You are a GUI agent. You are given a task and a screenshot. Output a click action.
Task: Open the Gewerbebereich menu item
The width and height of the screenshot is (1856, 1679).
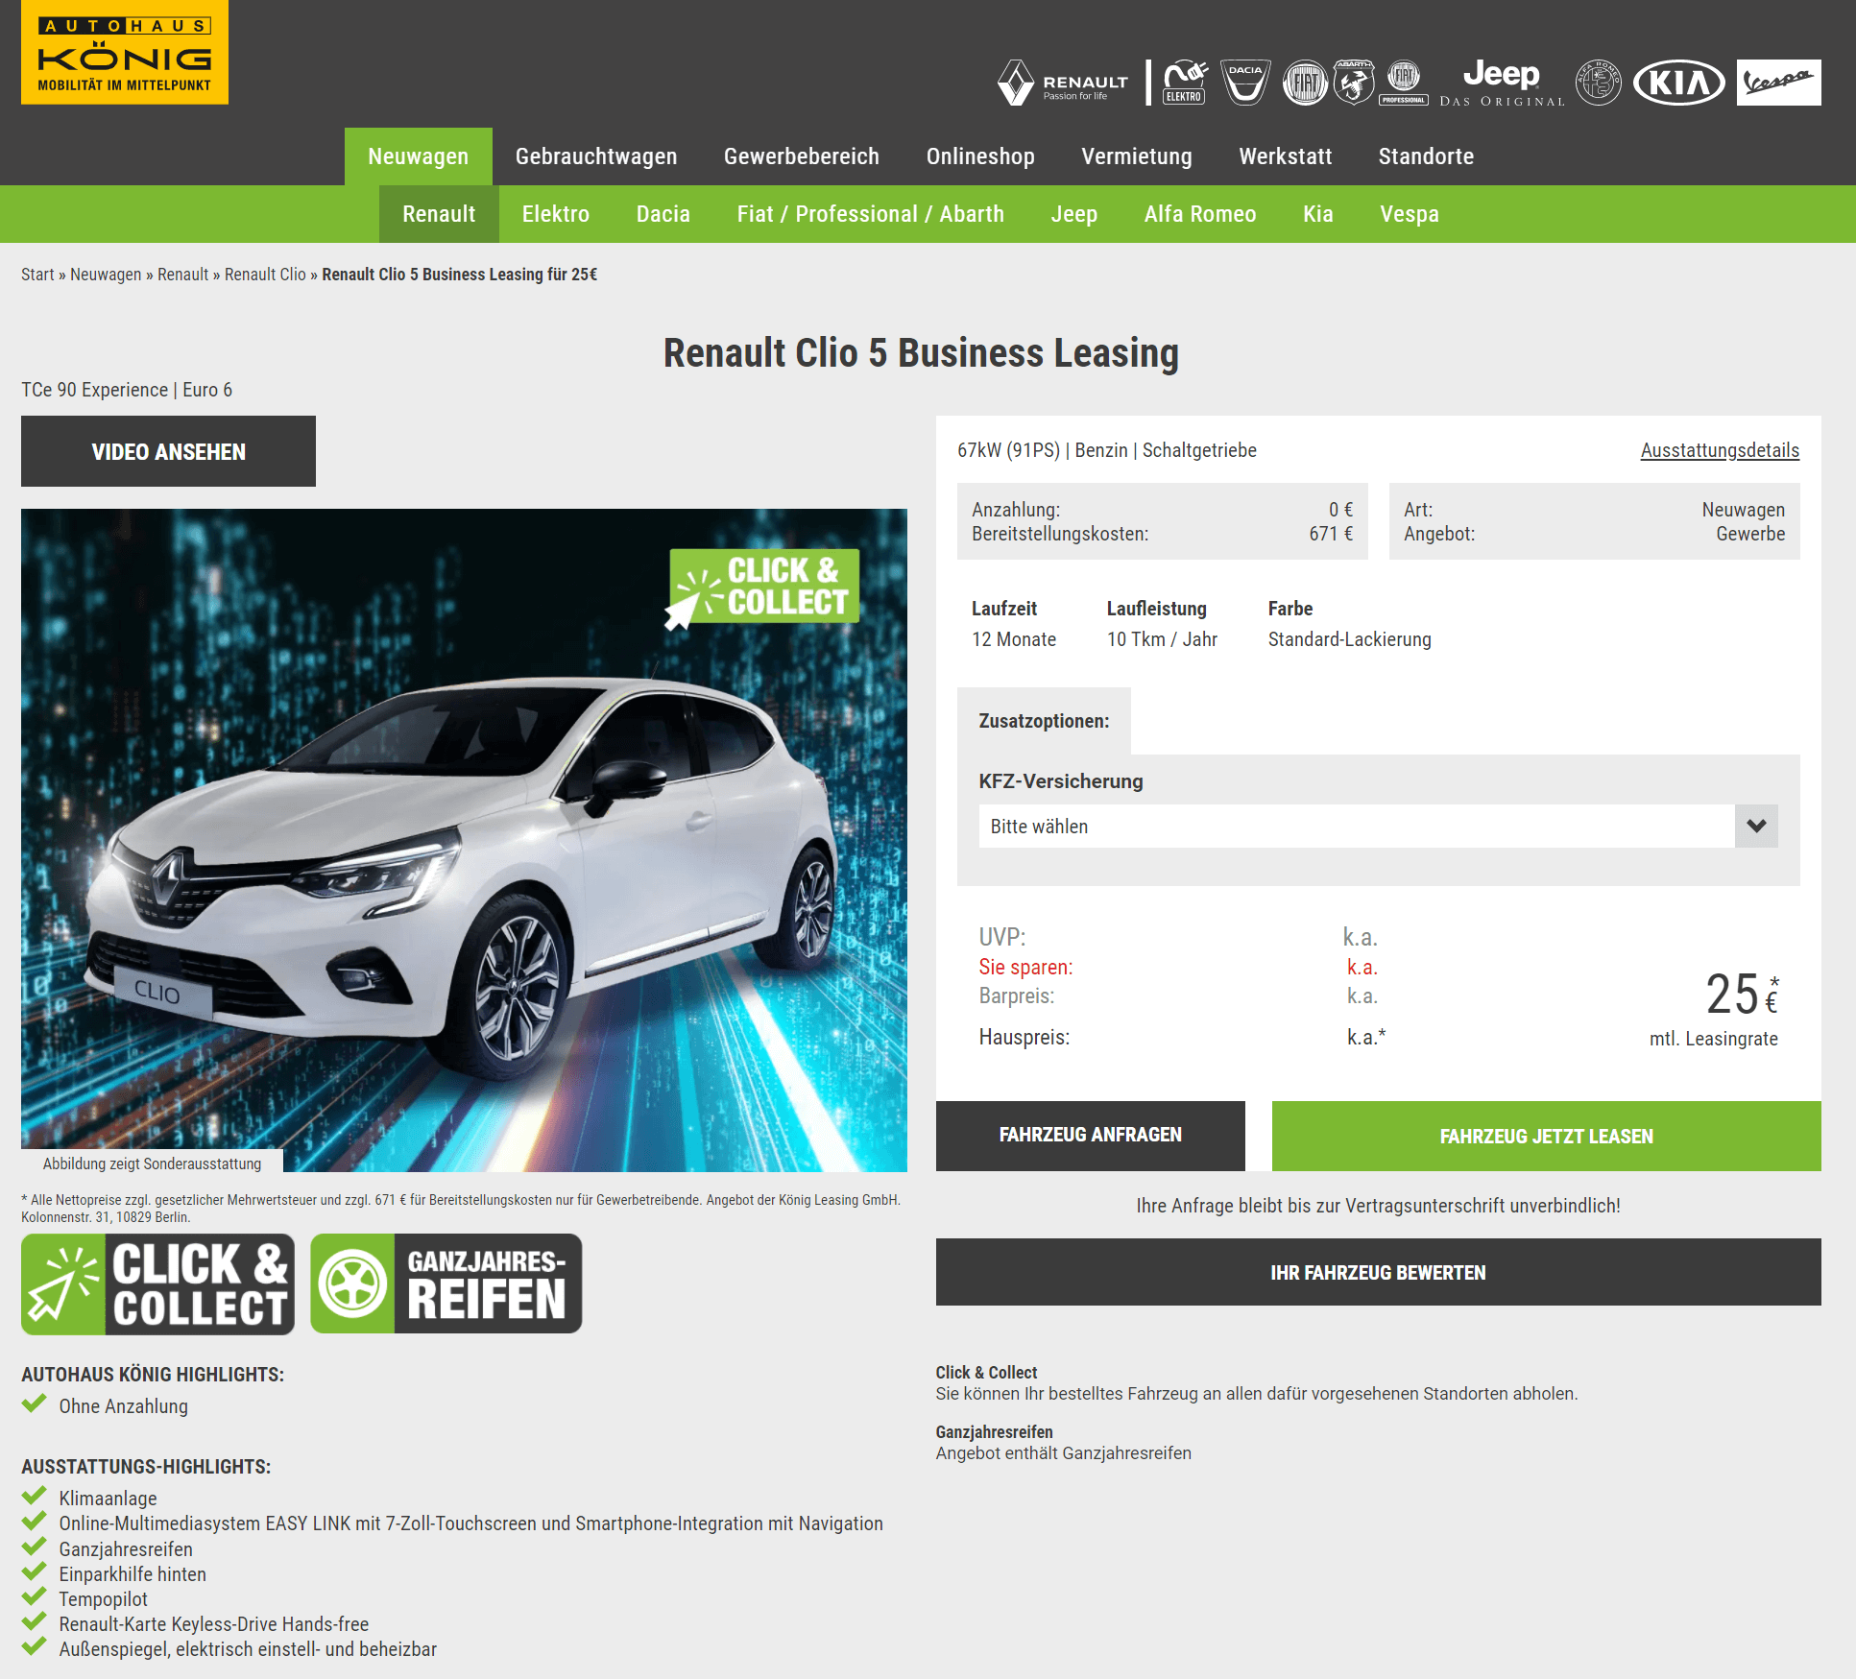click(x=802, y=156)
